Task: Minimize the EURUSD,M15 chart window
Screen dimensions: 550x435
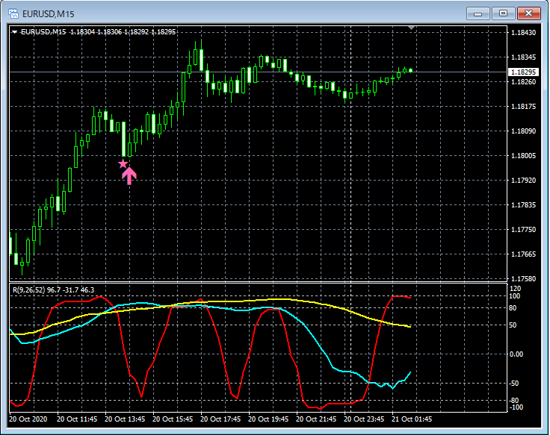Action: (478, 13)
